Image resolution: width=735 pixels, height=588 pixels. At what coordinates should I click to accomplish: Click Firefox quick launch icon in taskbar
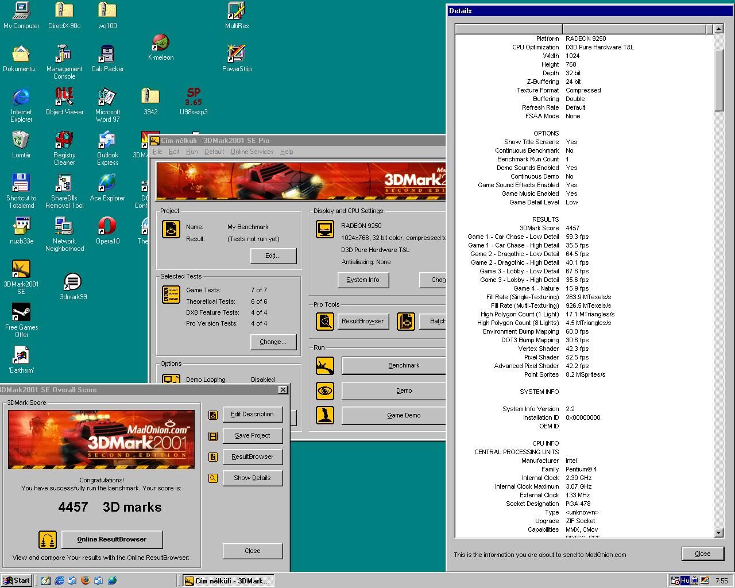86,581
